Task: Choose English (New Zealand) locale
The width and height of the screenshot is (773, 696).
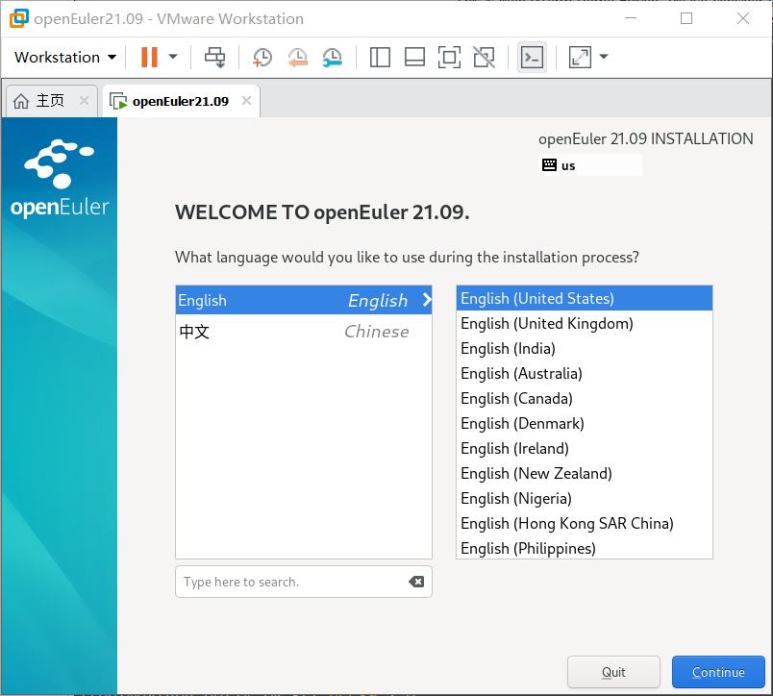Action: coord(585,473)
